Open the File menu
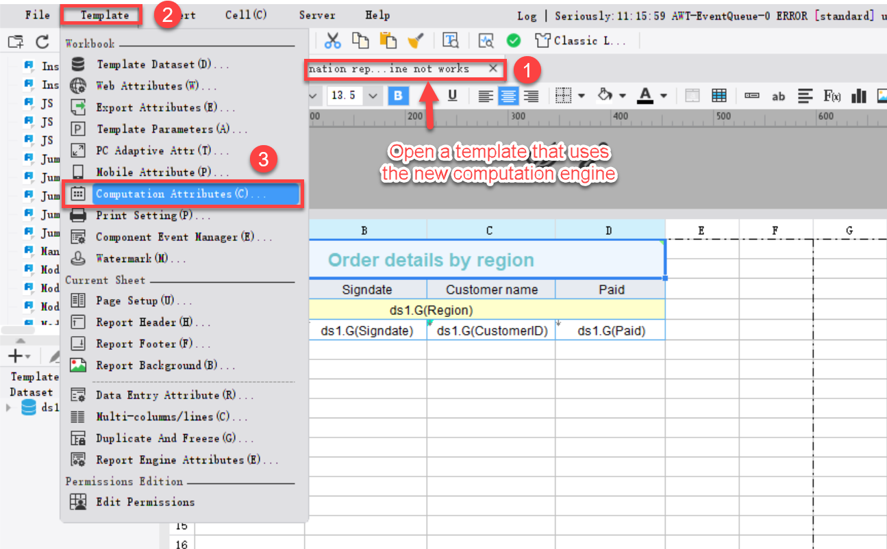The height and width of the screenshot is (549, 887). coord(38,15)
